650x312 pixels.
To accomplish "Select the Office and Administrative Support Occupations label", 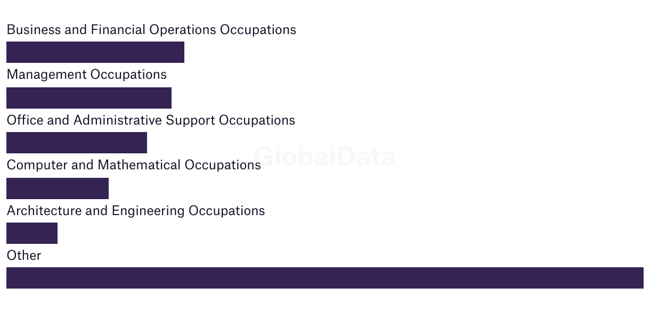I will coord(151,120).
